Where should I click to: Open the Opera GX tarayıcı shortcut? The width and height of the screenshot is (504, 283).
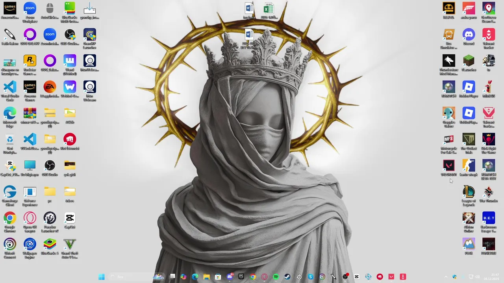[x=30, y=222]
